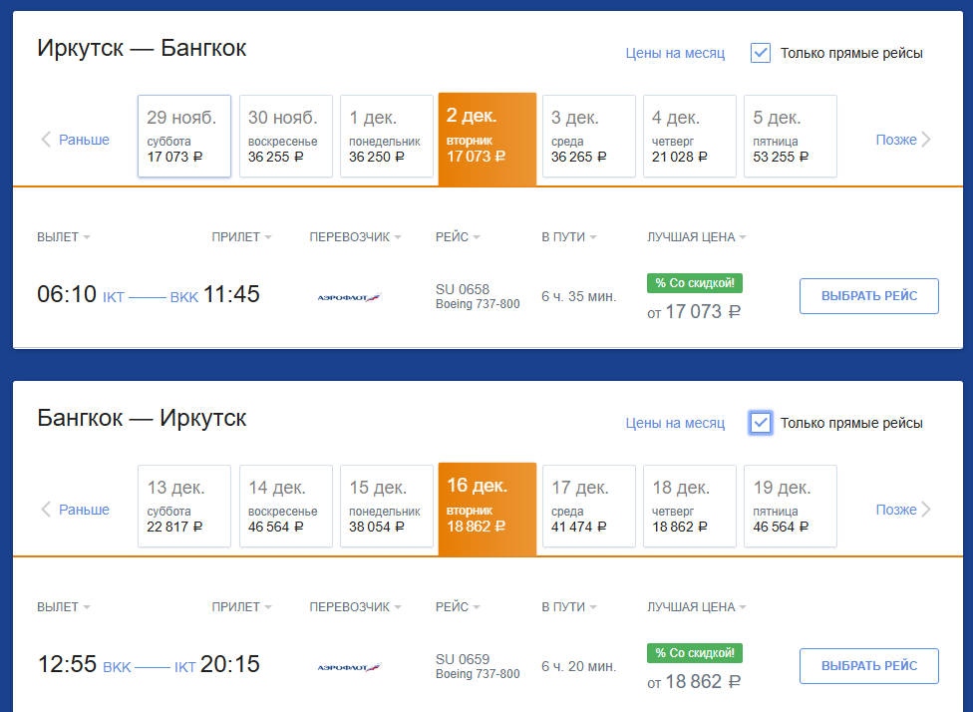The height and width of the screenshot is (712, 973).
Task: Click 'Выбрать рейс' for flight SU 0659
Action: (868, 666)
